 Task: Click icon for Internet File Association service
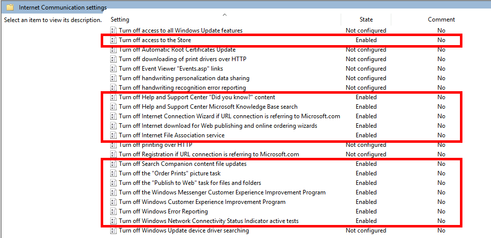pos(113,135)
